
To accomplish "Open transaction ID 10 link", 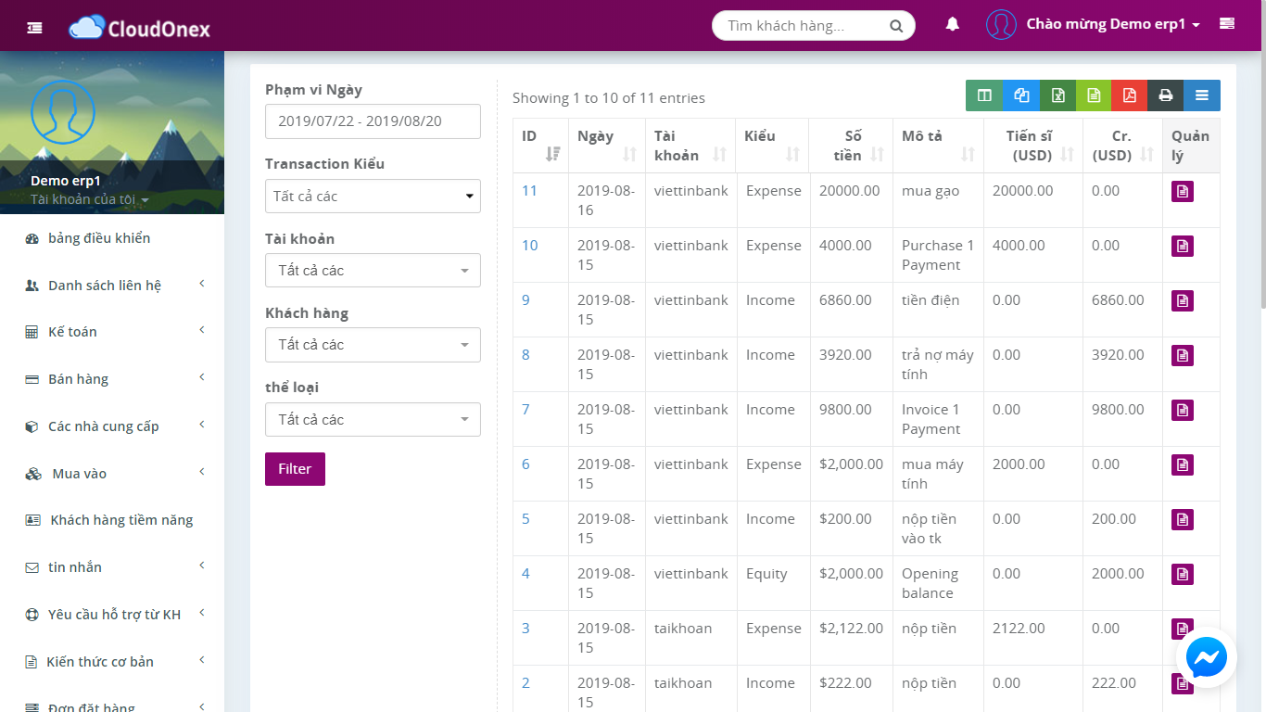I will (x=529, y=246).
